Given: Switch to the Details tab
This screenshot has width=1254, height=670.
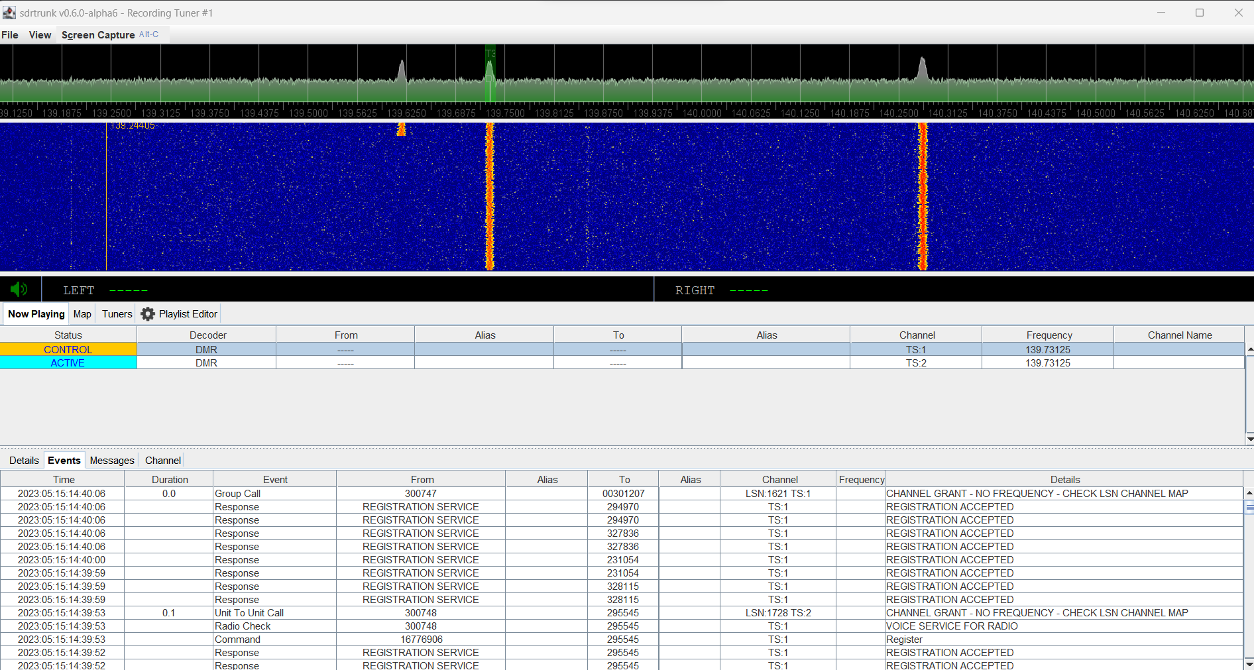Looking at the screenshot, I should pyautogui.click(x=23, y=460).
